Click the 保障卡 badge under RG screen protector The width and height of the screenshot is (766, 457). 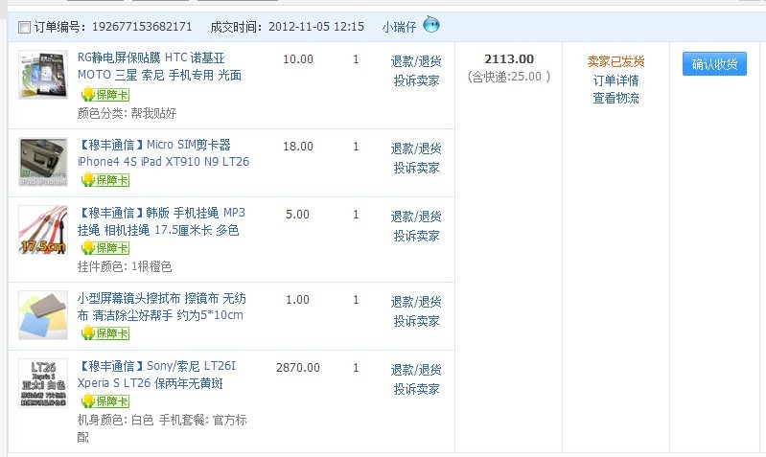click(104, 94)
